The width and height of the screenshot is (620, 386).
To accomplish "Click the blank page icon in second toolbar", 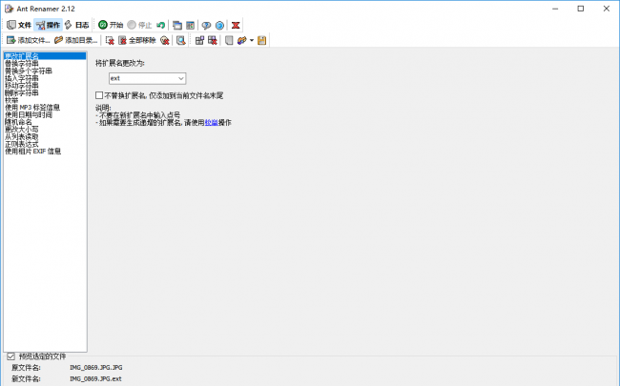I will (229, 40).
